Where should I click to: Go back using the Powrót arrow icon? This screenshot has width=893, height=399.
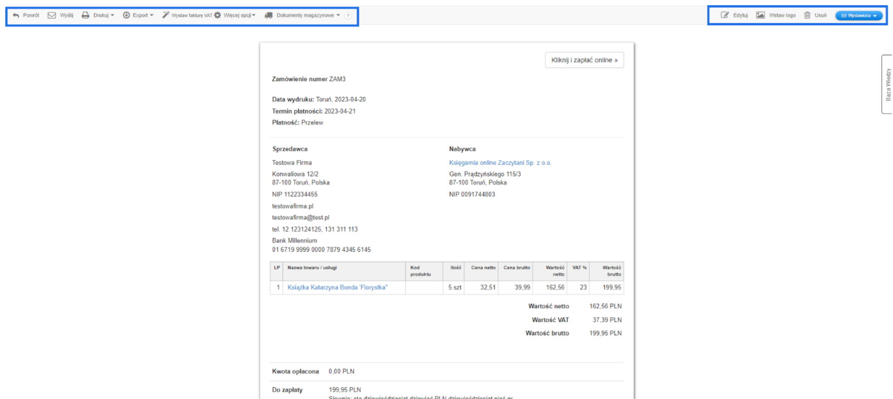click(16, 15)
